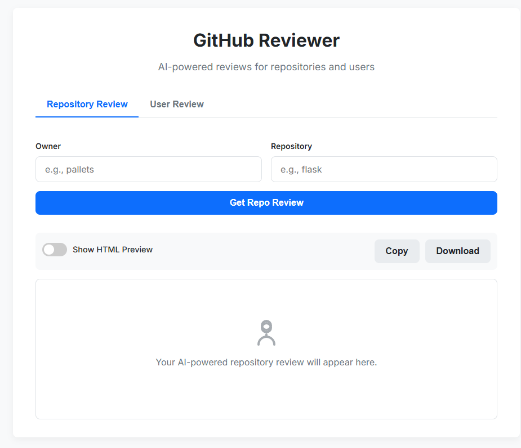521x448 pixels.
Task: Toggle the Show HTML Preview switch
Action: pyautogui.click(x=55, y=250)
